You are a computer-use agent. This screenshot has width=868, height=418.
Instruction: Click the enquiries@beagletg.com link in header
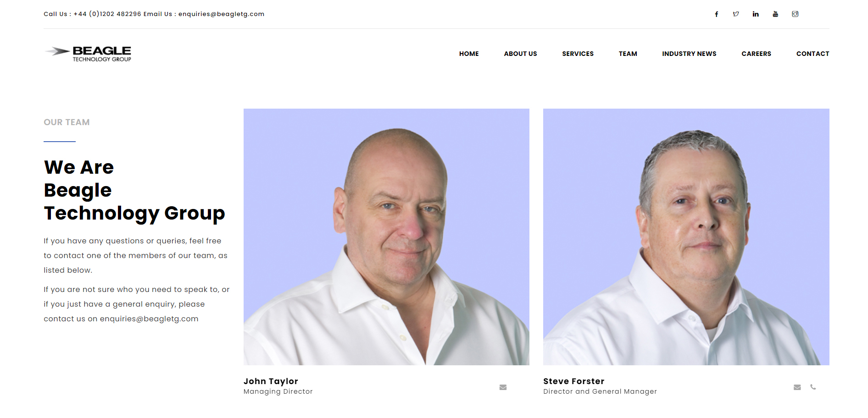221,14
